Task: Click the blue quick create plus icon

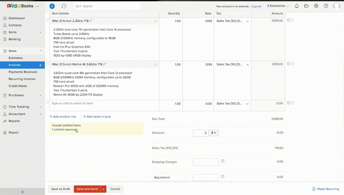Action: pos(52,6)
